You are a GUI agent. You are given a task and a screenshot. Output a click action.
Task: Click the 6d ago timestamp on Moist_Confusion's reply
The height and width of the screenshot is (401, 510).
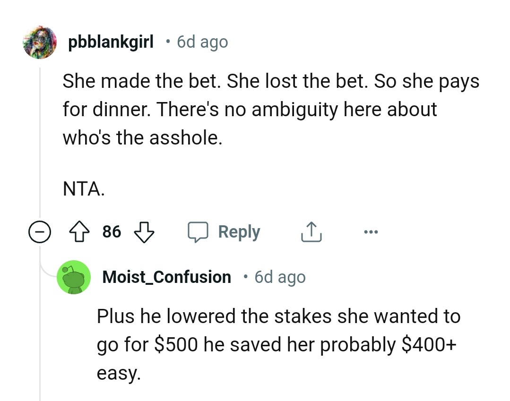coord(280,278)
